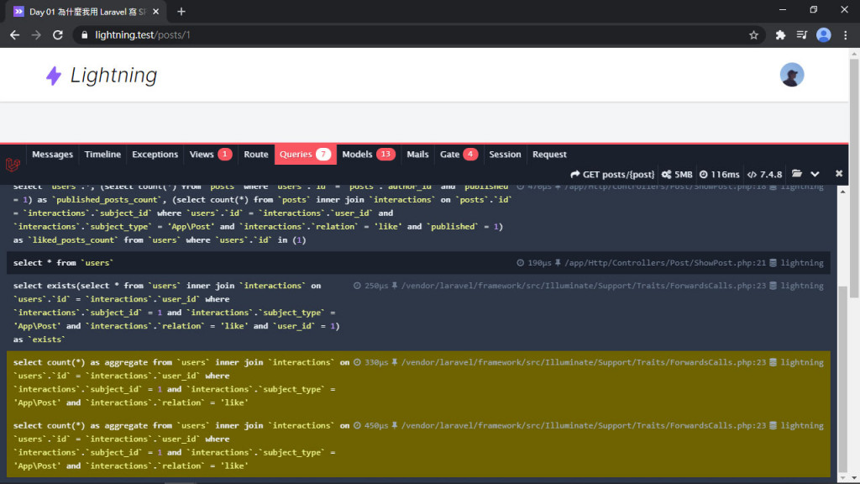This screenshot has width=860, height=484.
Task: Select the 'select exists' query text
Action: [176, 313]
